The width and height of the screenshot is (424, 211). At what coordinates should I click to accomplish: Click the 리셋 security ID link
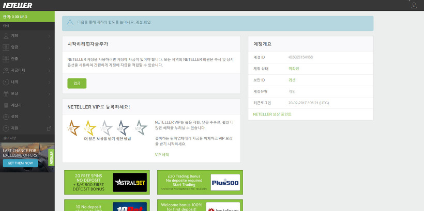292,80
